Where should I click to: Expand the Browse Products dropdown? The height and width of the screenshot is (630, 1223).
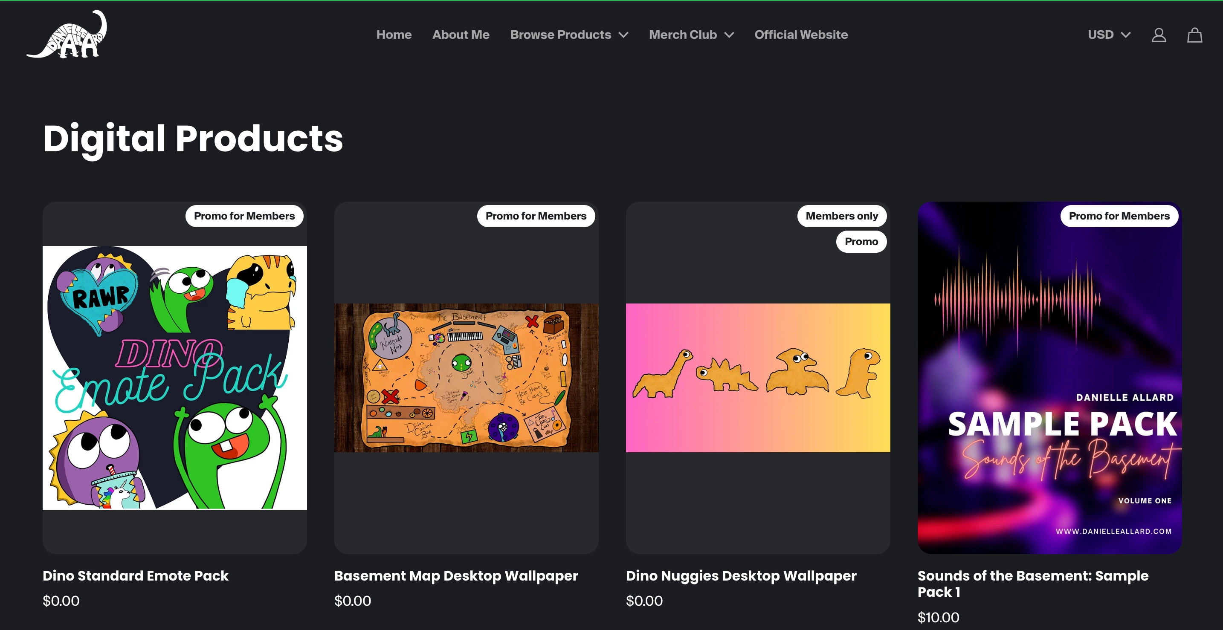tap(569, 35)
